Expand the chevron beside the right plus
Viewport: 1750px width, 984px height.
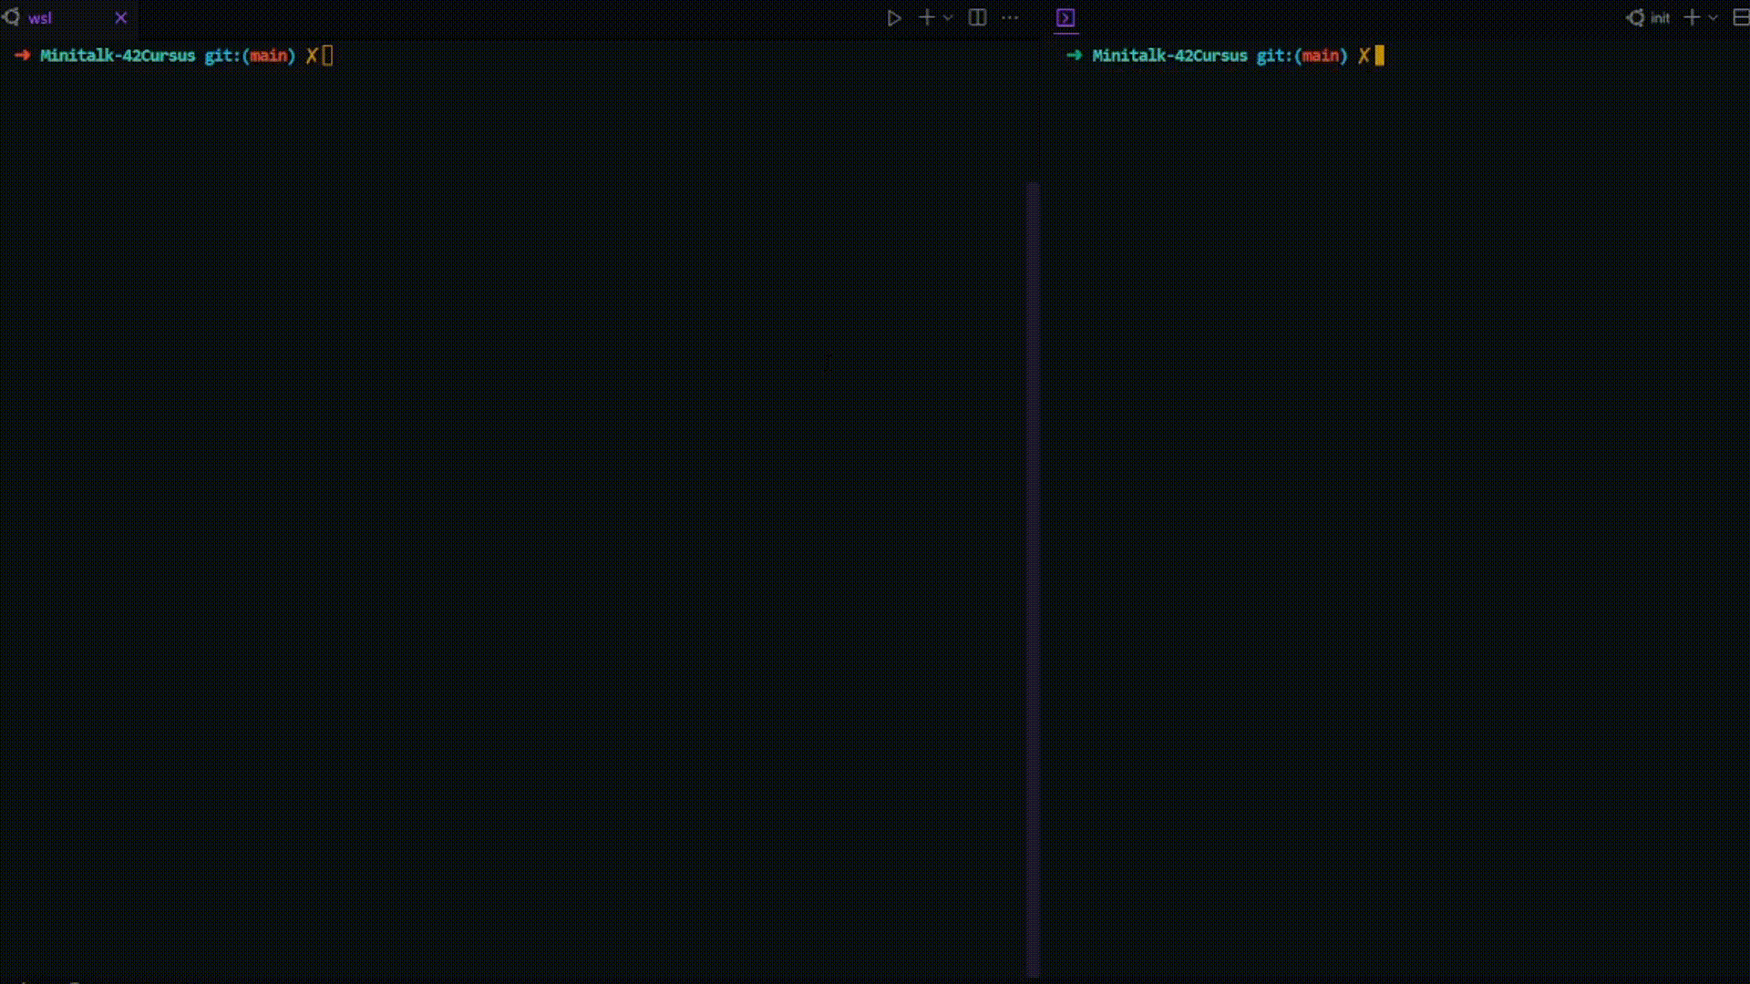click(x=1713, y=18)
